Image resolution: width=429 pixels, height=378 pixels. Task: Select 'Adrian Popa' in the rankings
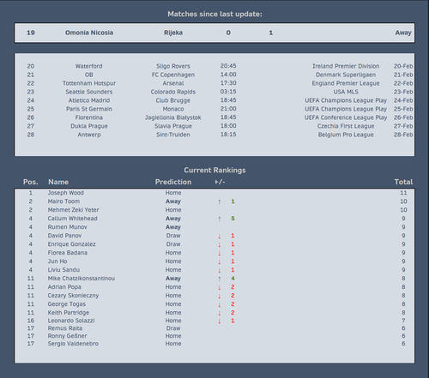coord(64,287)
